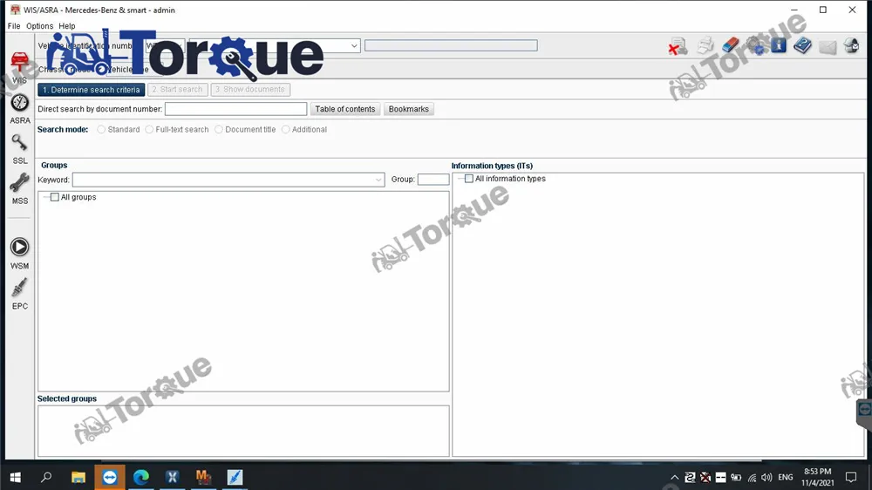Open Windows taskbar search
872x490 pixels.
tap(46, 477)
